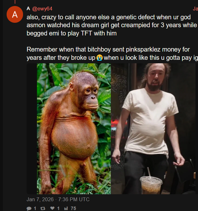Click the black margin left of the orangutan image
This screenshot has height=211, width=198.
click(x=32, y=129)
